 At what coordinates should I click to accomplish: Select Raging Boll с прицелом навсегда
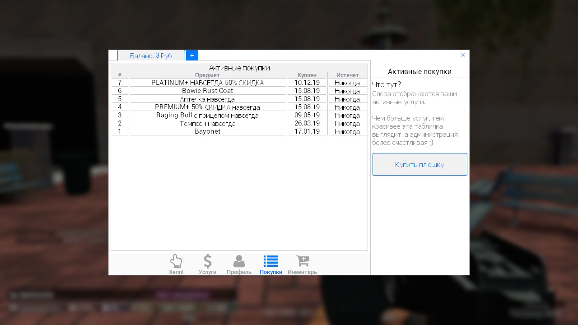(x=207, y=115)
